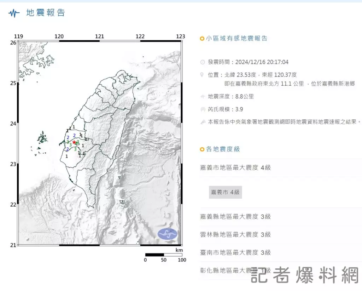
Task: Expand the 嘉義縣地區最大震度 3級 row
Action: 235,217
